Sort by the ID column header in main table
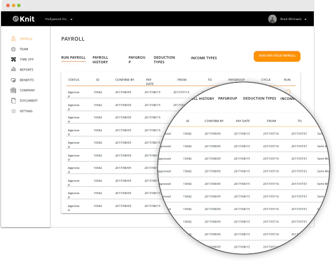This screenshot has width=336, height=261. [x=98, y=80]
